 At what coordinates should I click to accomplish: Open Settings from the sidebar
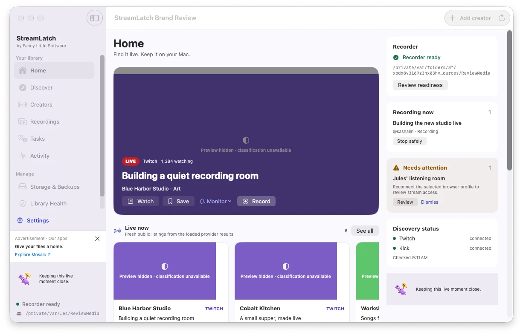tap(33, 220)
